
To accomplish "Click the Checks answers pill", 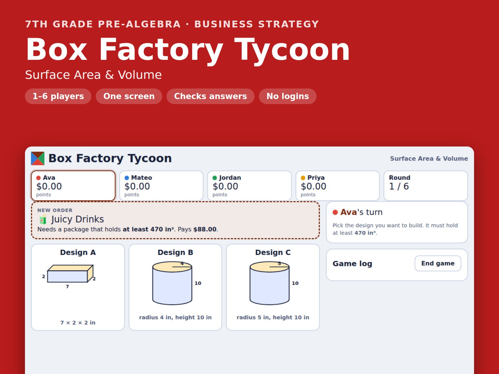I will (x=211, y=96).
